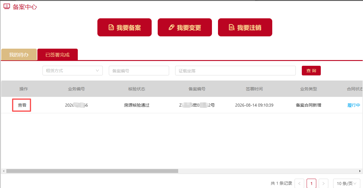Image resolution: width=363 pixels, height=188 pixels.
Task: Click the 查询 button
Action: [x=311, y=71]
